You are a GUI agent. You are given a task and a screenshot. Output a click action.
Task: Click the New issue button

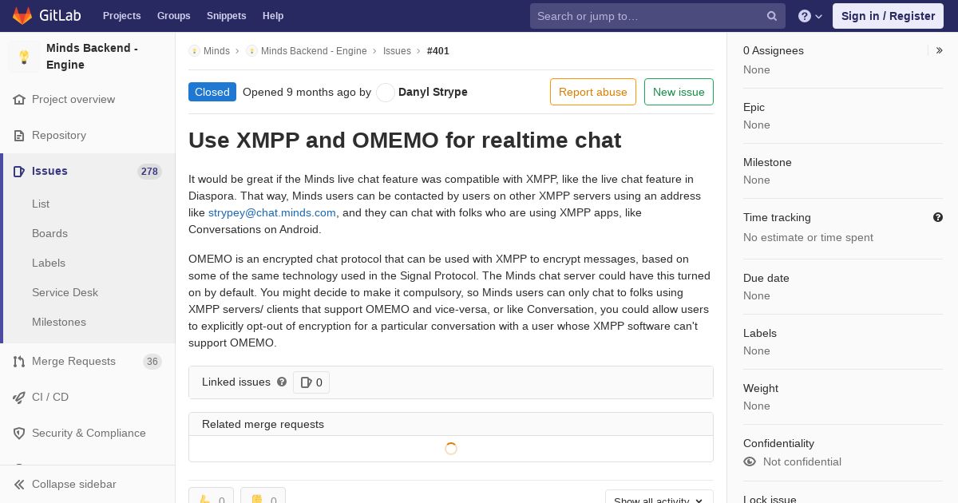(x=679, y=92)
